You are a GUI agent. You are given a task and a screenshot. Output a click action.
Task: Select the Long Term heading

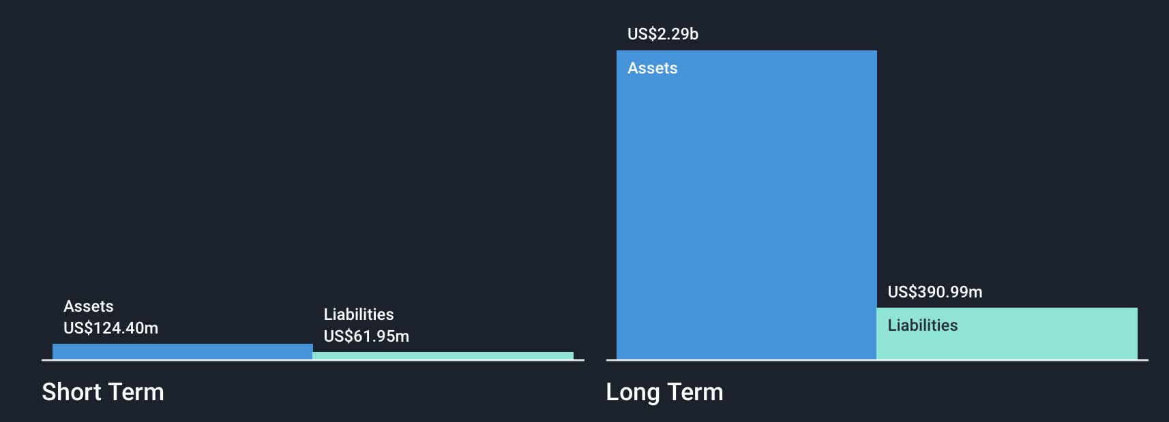(665, 392)
